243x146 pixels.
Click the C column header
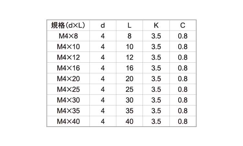[x=183, y=25]
